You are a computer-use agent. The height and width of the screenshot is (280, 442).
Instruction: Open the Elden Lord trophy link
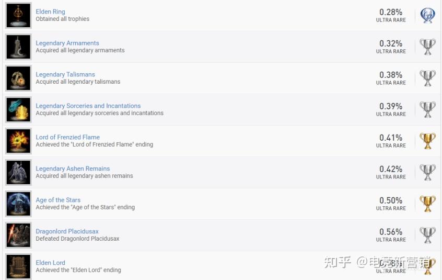click(50, 263)
